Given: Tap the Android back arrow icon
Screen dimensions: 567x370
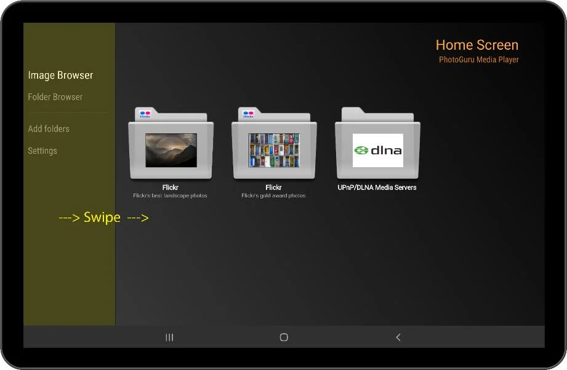Looking at the screenshot, I should click(x=398, y=337).
